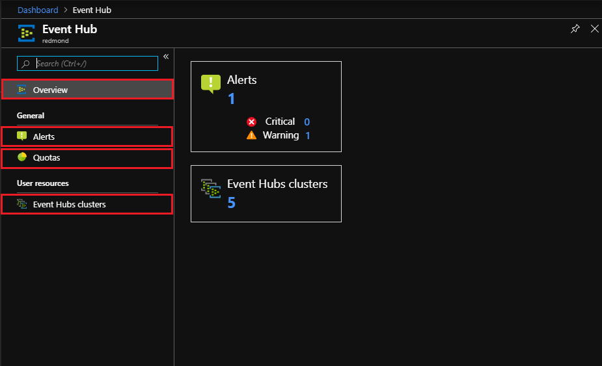Open Alerts from the General section
This screenshot has height=366, width=602.
click(87, 137)
